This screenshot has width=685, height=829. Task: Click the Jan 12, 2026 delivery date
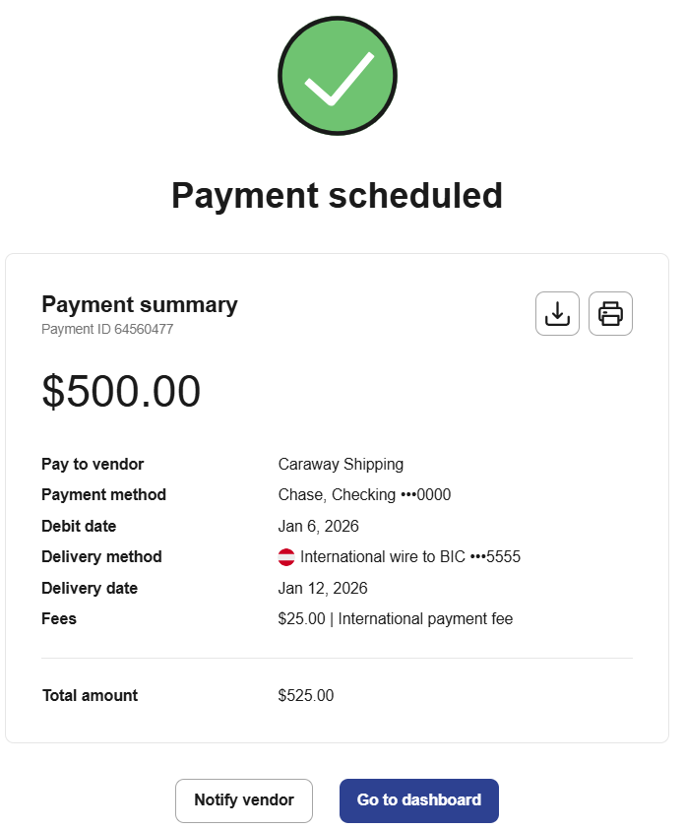point(323,589)
